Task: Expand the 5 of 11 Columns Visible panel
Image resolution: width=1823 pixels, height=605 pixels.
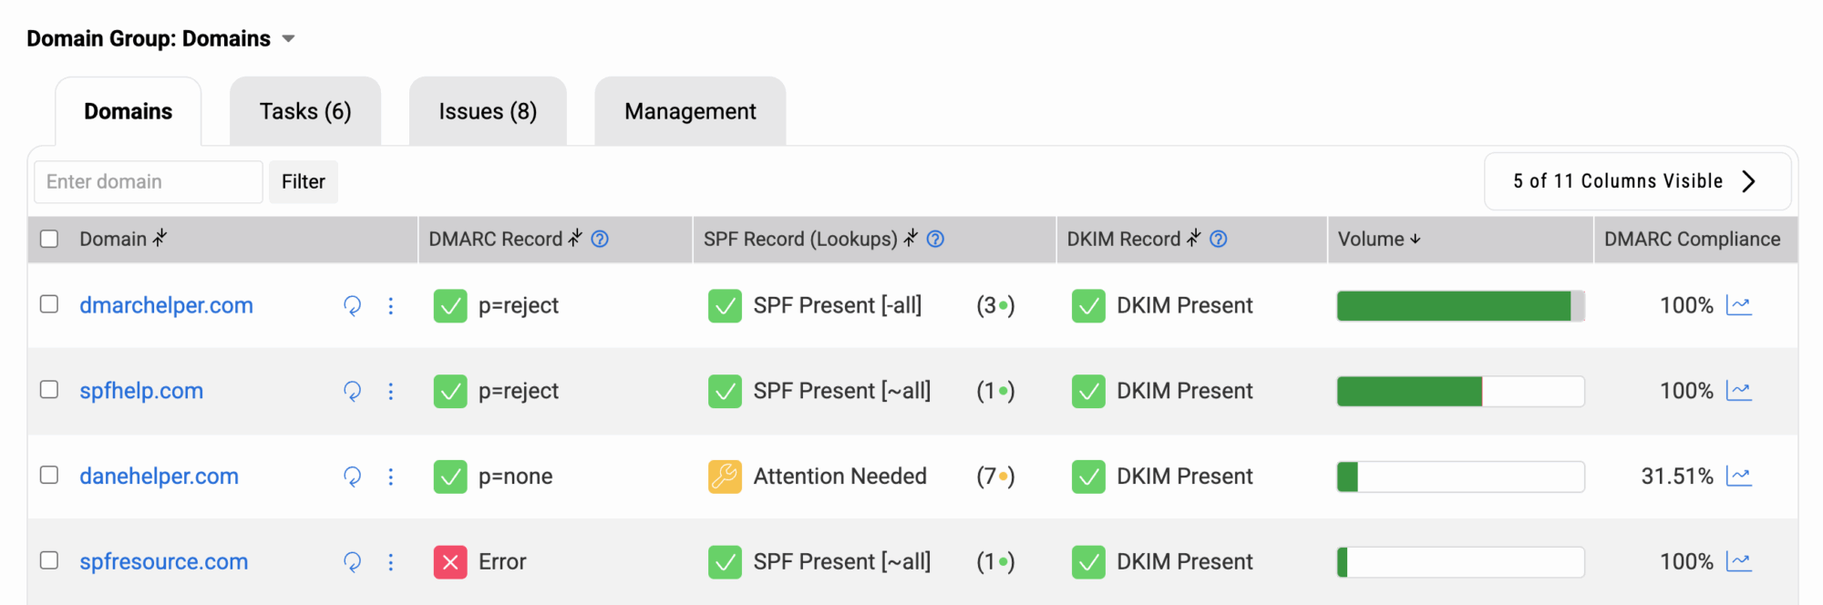Action: pos(1637,181)
